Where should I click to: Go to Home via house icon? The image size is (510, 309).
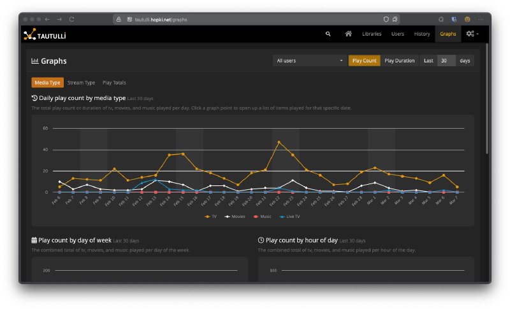tap(348, 34)
